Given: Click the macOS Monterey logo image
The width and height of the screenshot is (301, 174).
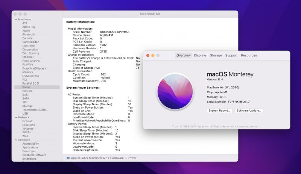Looking at the screenshot, I should tap(175, 91).
